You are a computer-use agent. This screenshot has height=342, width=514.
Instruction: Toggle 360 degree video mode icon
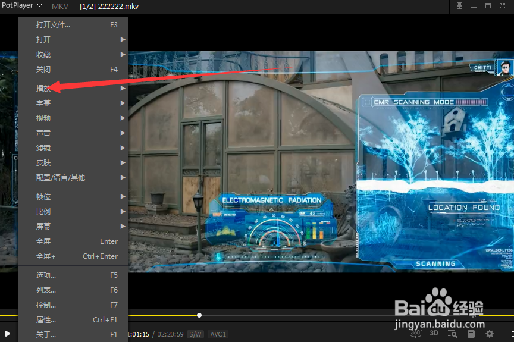[416, 334]
